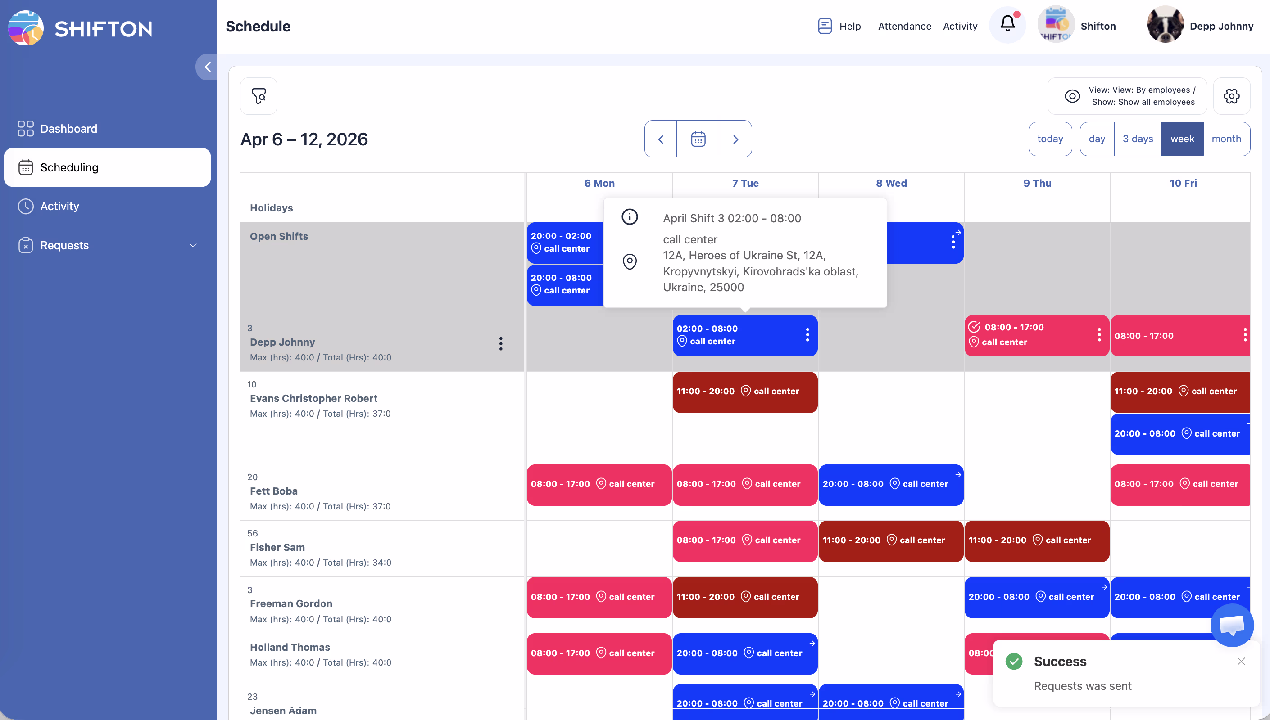The image size is (1270, 720).
Task: Open the schedule filter icon
Action: click(x=259, y=96)
